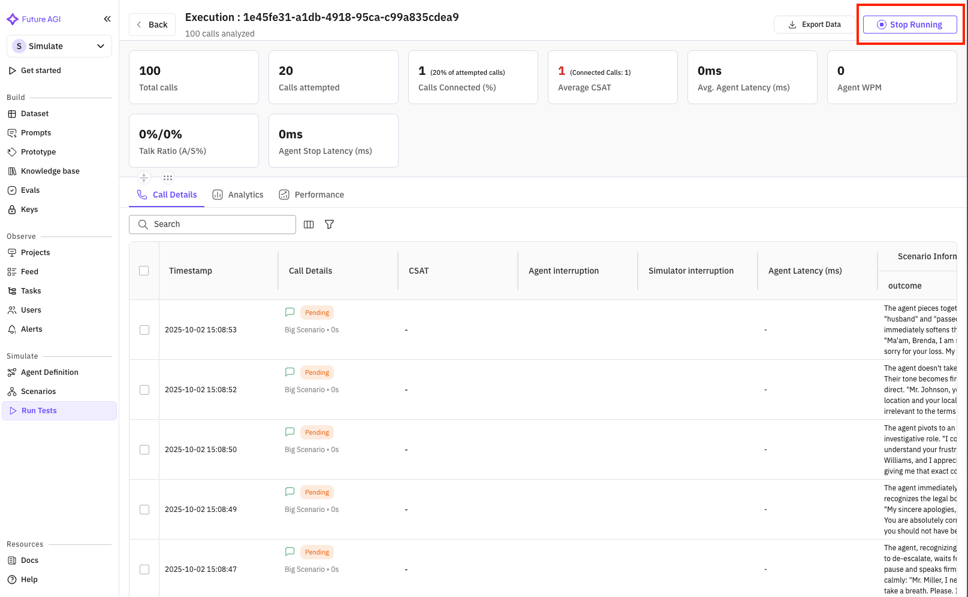Go back with the Back button
Viewport: 968px width, 597px height.
152,25
